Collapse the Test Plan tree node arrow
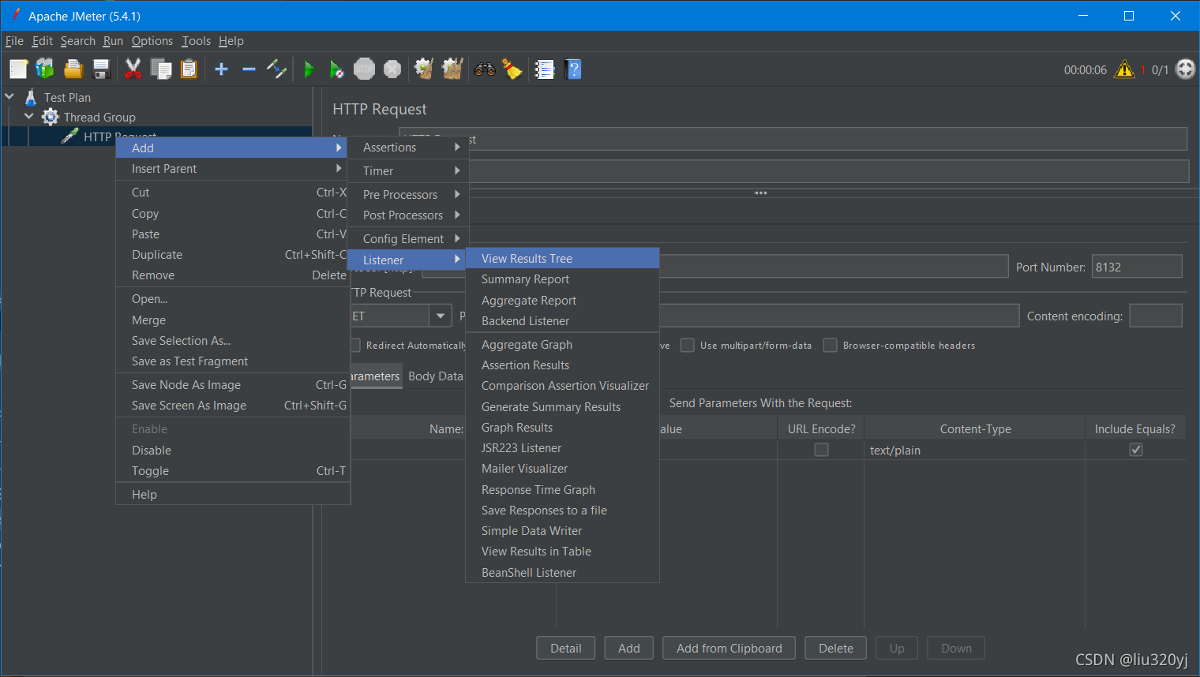Image resolution: width=1200 pixels, height=677 pixels. tap(9, 97)
